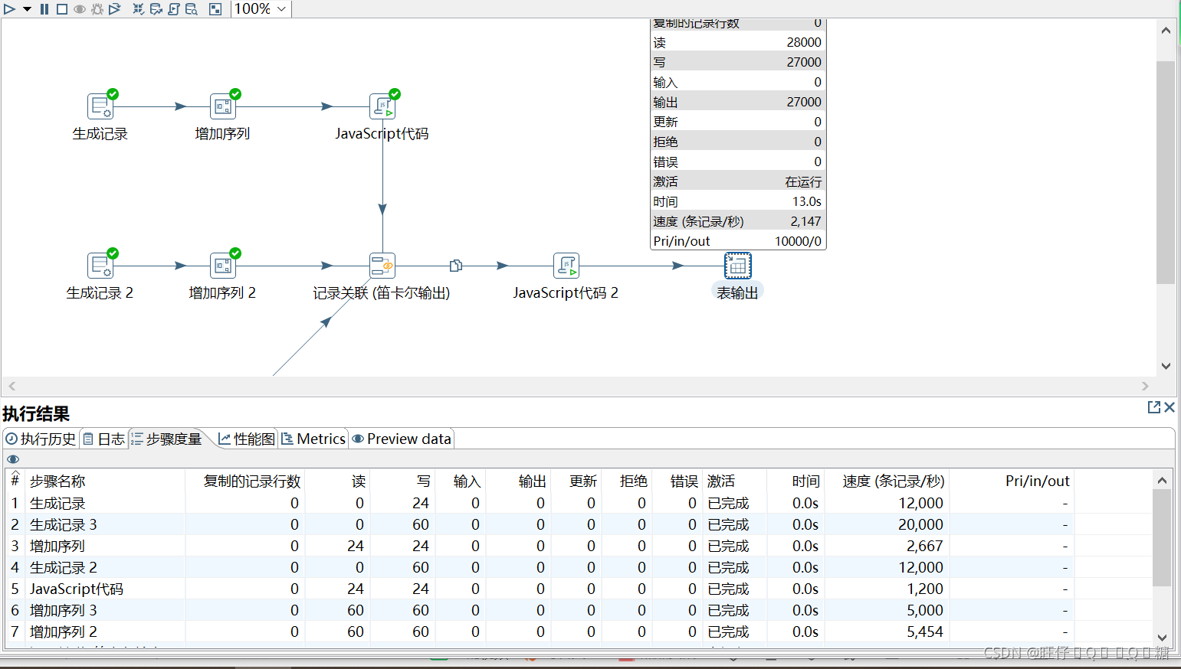Viewport: 1181px width, 669px height.
Task: Select the 生成记录 2 step icon
Action: click(100, 266)
